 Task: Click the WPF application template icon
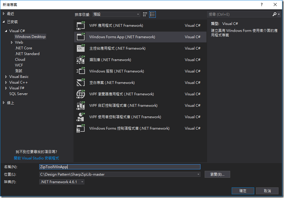click(x=81, y=26)
